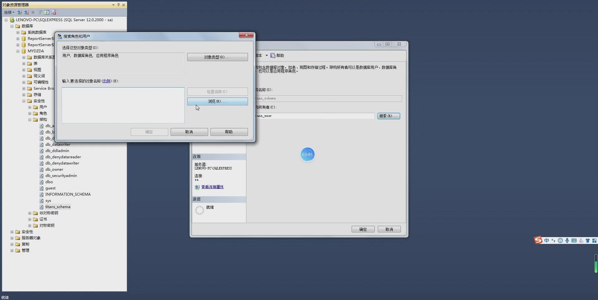Click the Sogou voice input microphone icon
Viewport: 598px width, 300px height.
(567, 240)
